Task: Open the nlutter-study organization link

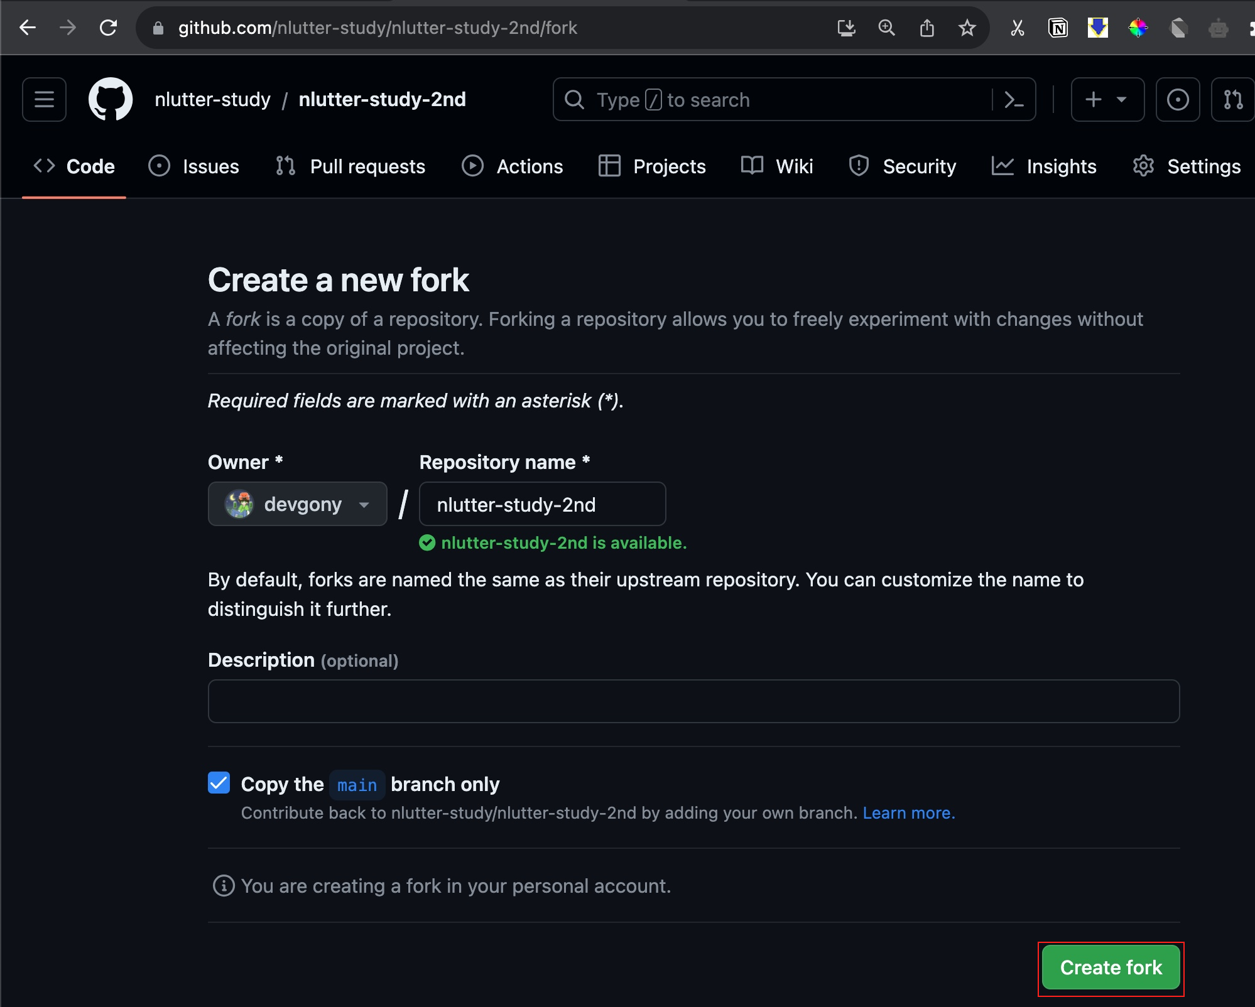Action: (x=212, y=99)
